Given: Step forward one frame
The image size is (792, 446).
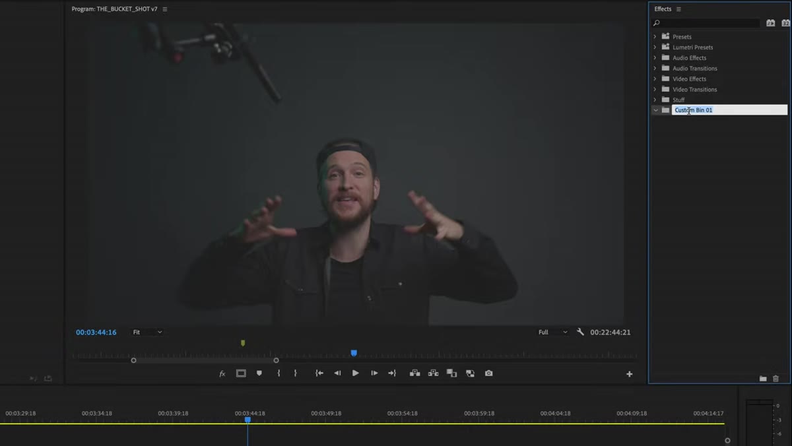Looking at the screenshot, I should 374,373.
